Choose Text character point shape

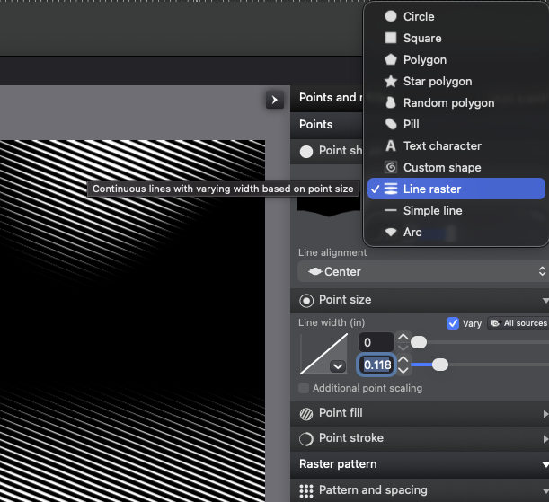tap(441, 145)
